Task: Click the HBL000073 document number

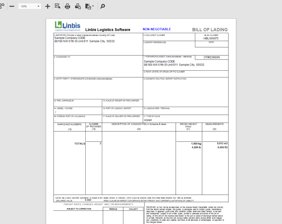Action: 211,39
